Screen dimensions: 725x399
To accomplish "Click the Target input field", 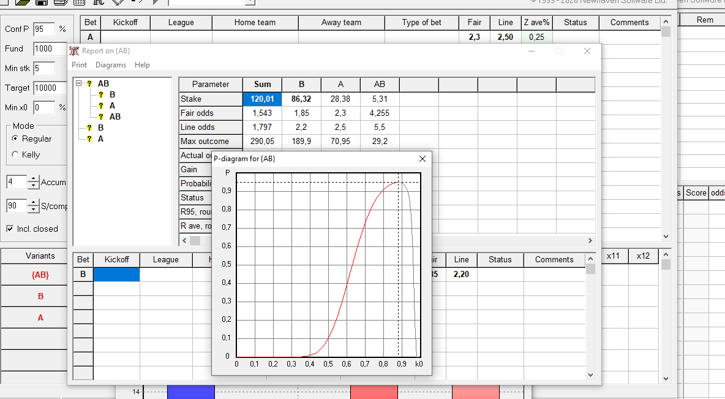I will (x=50, y=88).
